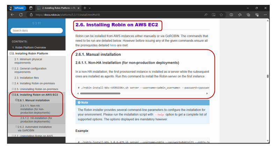Click the code block horizontal scrollbar thumb

[100, 93]
